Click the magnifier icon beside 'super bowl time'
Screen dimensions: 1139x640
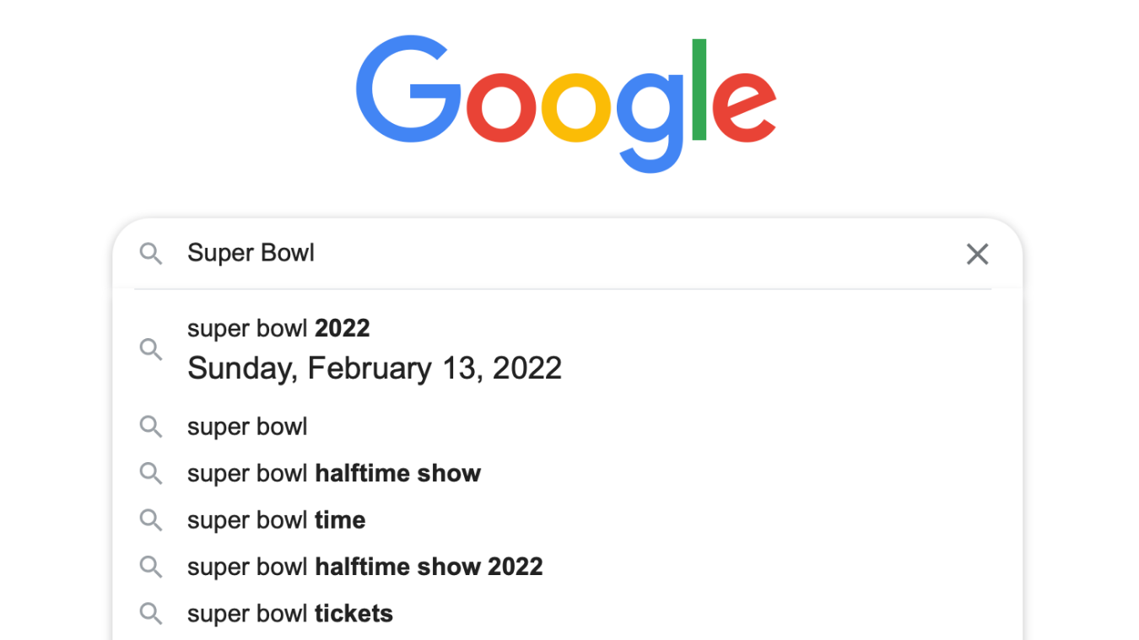(x=151, y=520)
